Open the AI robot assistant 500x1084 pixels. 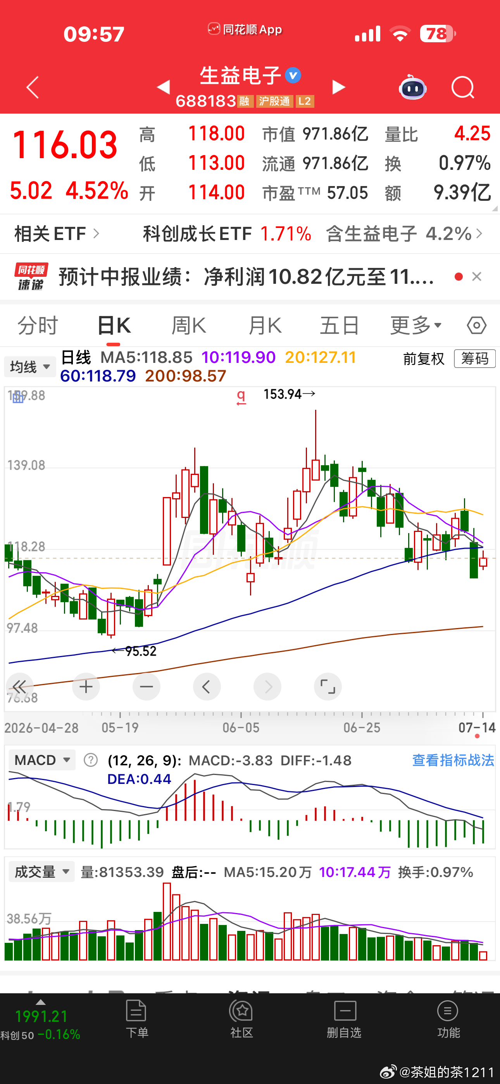pyautogui.click(x=412, y=87)
